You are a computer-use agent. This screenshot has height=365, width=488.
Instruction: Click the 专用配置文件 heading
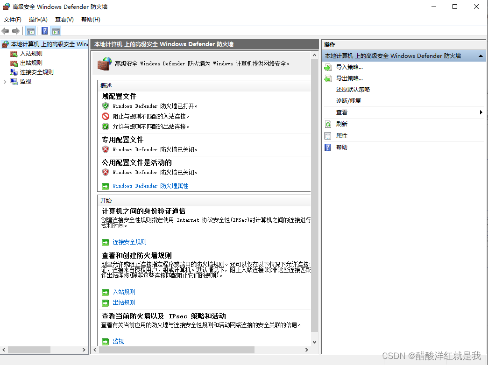coord(122,140)
